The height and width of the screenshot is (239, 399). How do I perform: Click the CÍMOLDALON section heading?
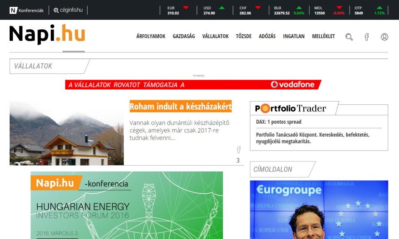[282, 169]
